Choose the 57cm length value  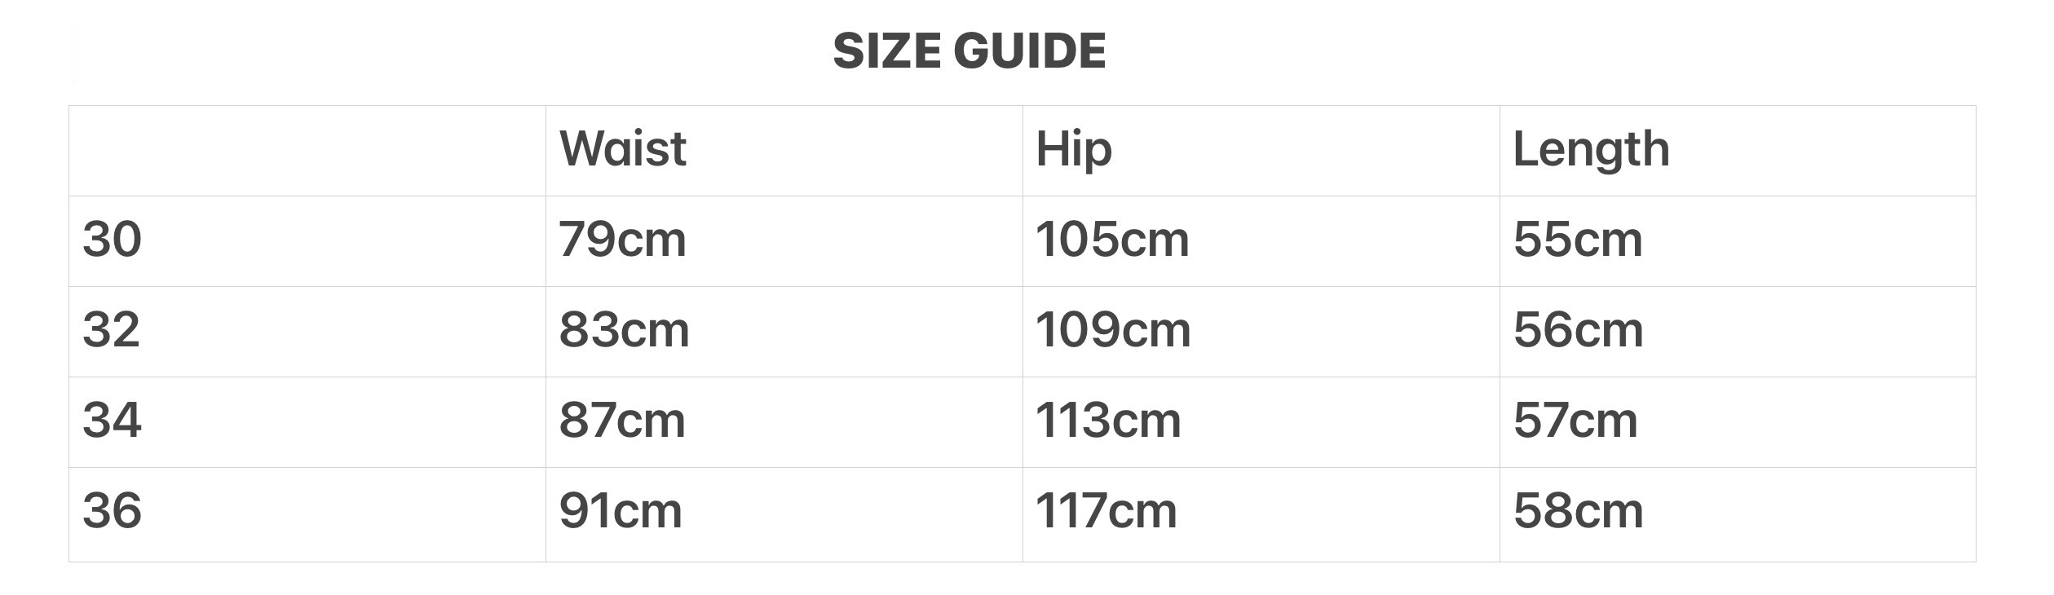1575,421
